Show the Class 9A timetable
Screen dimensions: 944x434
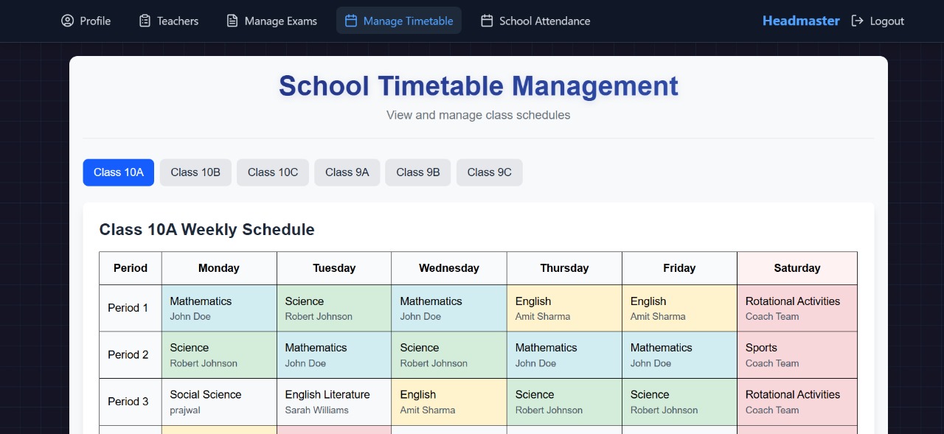[347, 172]
